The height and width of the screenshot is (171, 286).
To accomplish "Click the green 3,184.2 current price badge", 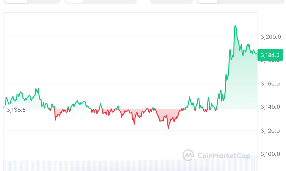I will click(272, 55).
